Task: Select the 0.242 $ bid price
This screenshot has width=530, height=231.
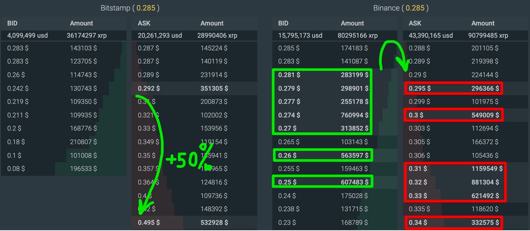Action: pyautogui.click(x=18, y=88)
